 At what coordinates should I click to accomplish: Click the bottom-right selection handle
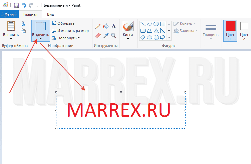[185, 129]
